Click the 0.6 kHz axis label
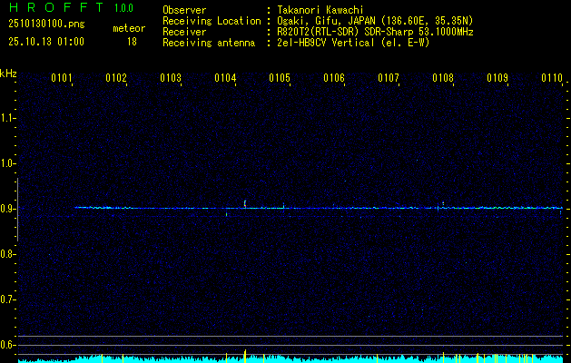 pyautogui.click(x=6, y=345)
